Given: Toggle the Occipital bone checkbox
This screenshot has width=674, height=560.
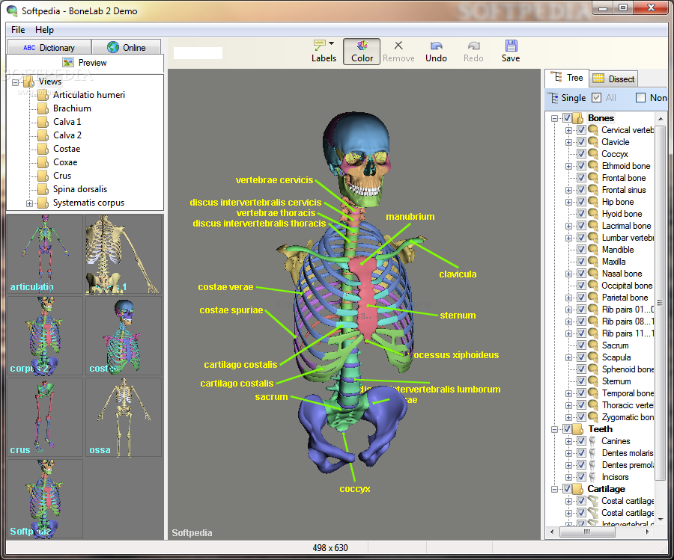Looking at the screenshot, I should pos(582,286).
